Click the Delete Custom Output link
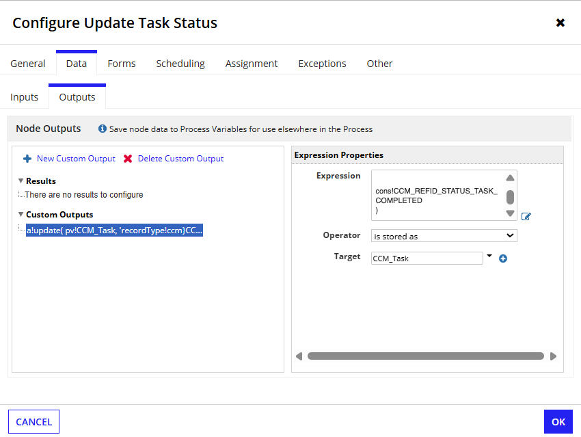 pos(181,159)
